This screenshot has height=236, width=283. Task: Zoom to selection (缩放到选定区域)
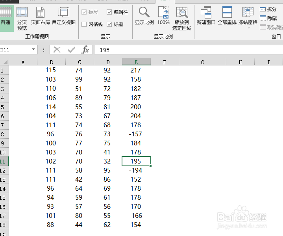[182, 18]
